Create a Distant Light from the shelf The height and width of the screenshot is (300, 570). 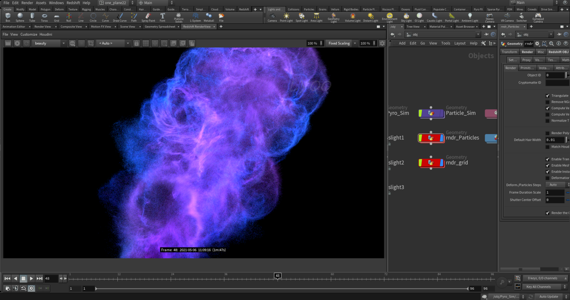point(370,17)
